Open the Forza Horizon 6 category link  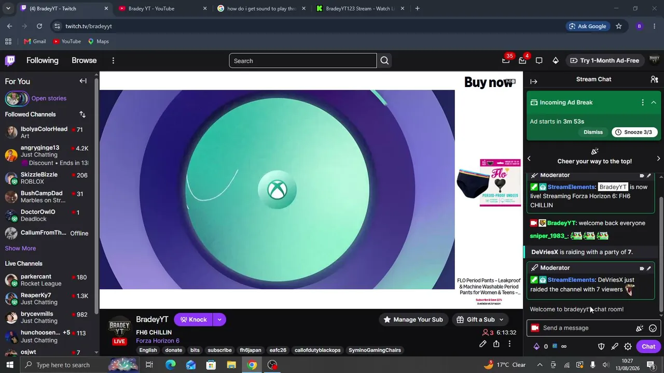point(158,341)
